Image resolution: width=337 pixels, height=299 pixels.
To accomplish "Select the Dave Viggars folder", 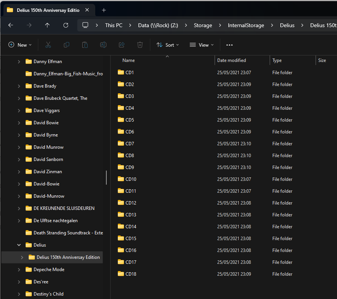I will (47, 110).
